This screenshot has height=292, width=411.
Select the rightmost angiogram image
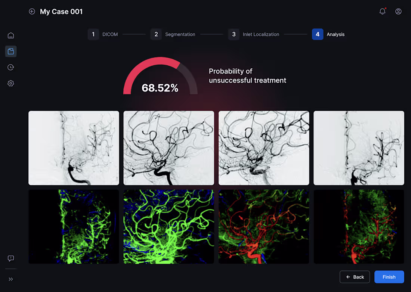pos(359,148)
